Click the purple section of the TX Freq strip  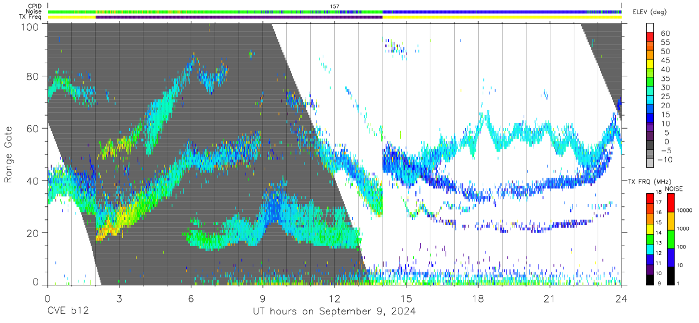(x=239, y=17)
